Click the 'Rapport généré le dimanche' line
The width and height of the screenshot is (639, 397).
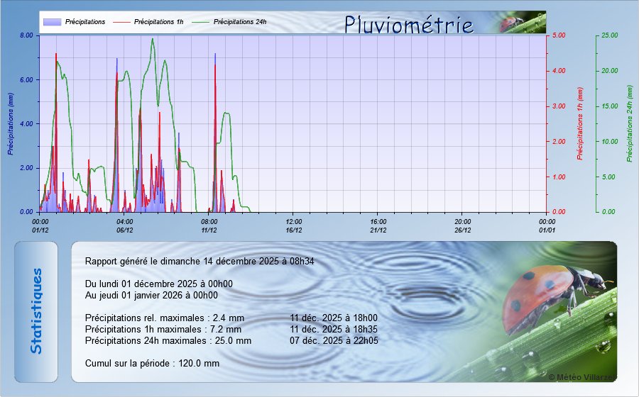[x=200, y=262]
